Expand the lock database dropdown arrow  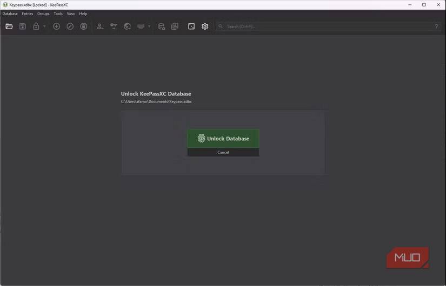click(x=44, y=26)
